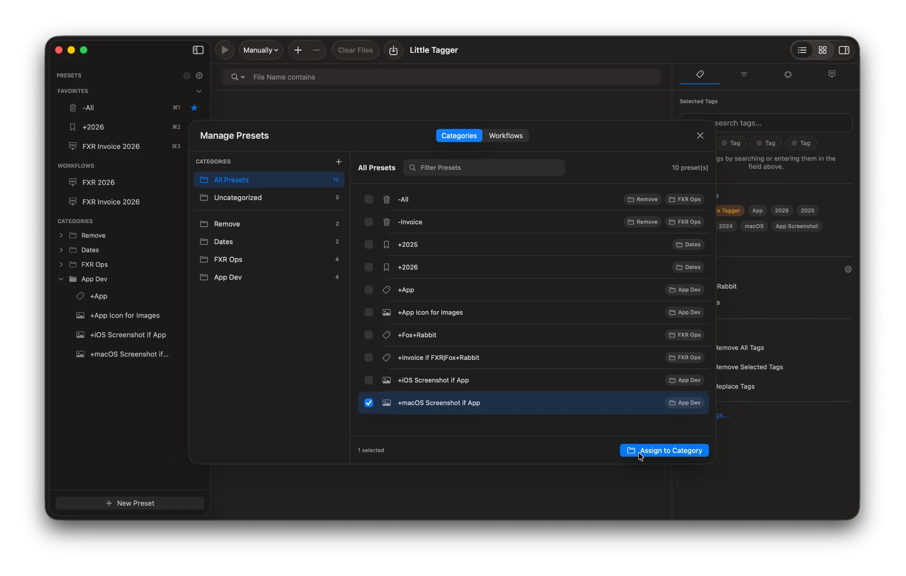Select All Presets category in dialog

coord(269,180)
